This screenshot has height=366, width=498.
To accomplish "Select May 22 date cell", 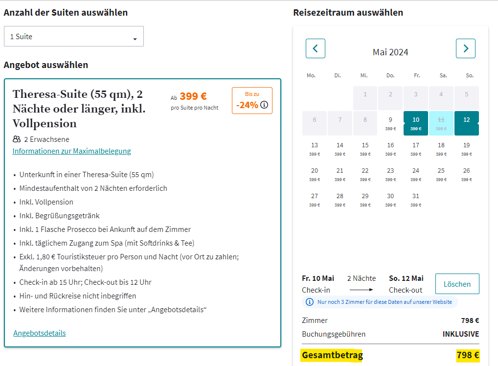I will point(365,174).
